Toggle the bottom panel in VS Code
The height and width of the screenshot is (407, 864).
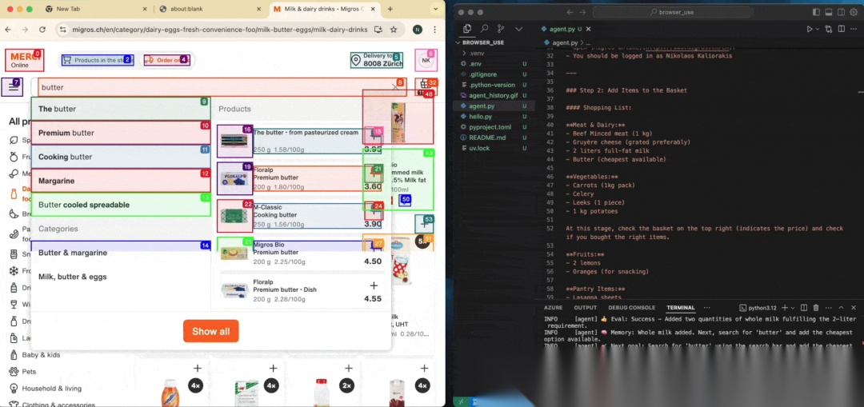(x=829, y=12)
